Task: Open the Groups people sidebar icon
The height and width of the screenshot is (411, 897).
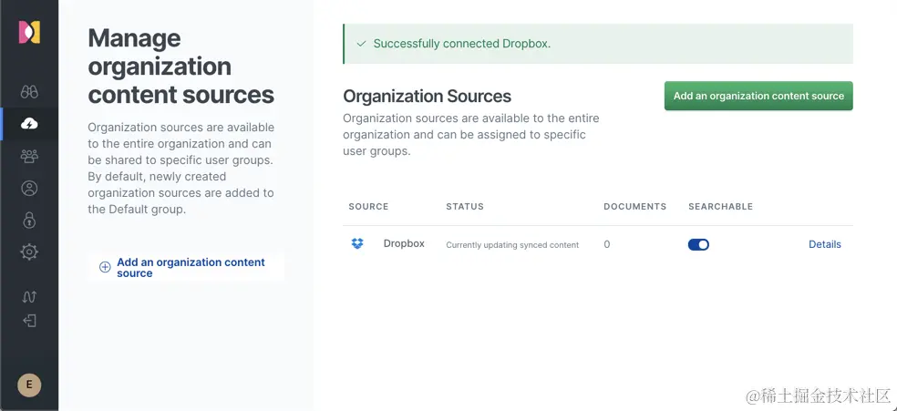Action: pyautogui.click(x=29, y=156)
